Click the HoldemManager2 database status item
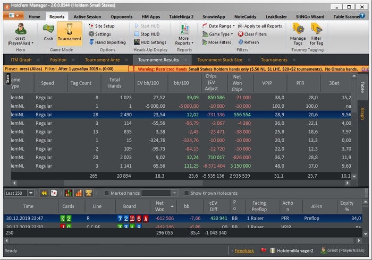 [x=292, y=250]
